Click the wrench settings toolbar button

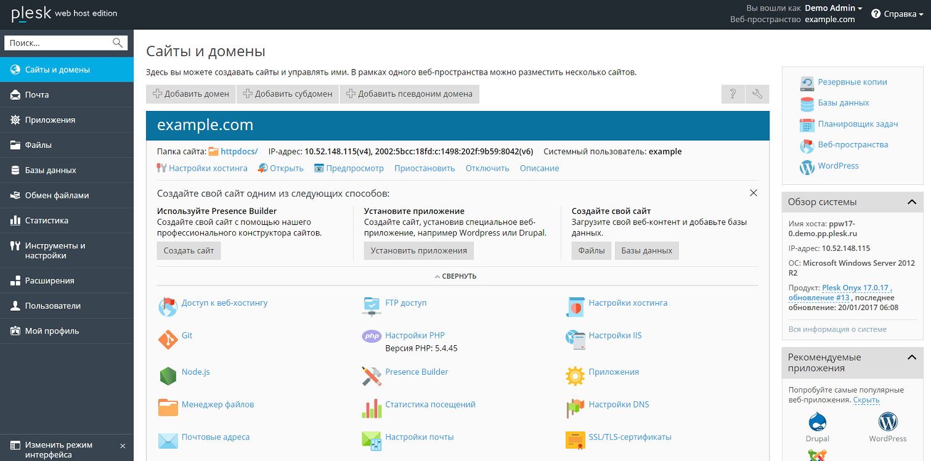coord(757,94)
